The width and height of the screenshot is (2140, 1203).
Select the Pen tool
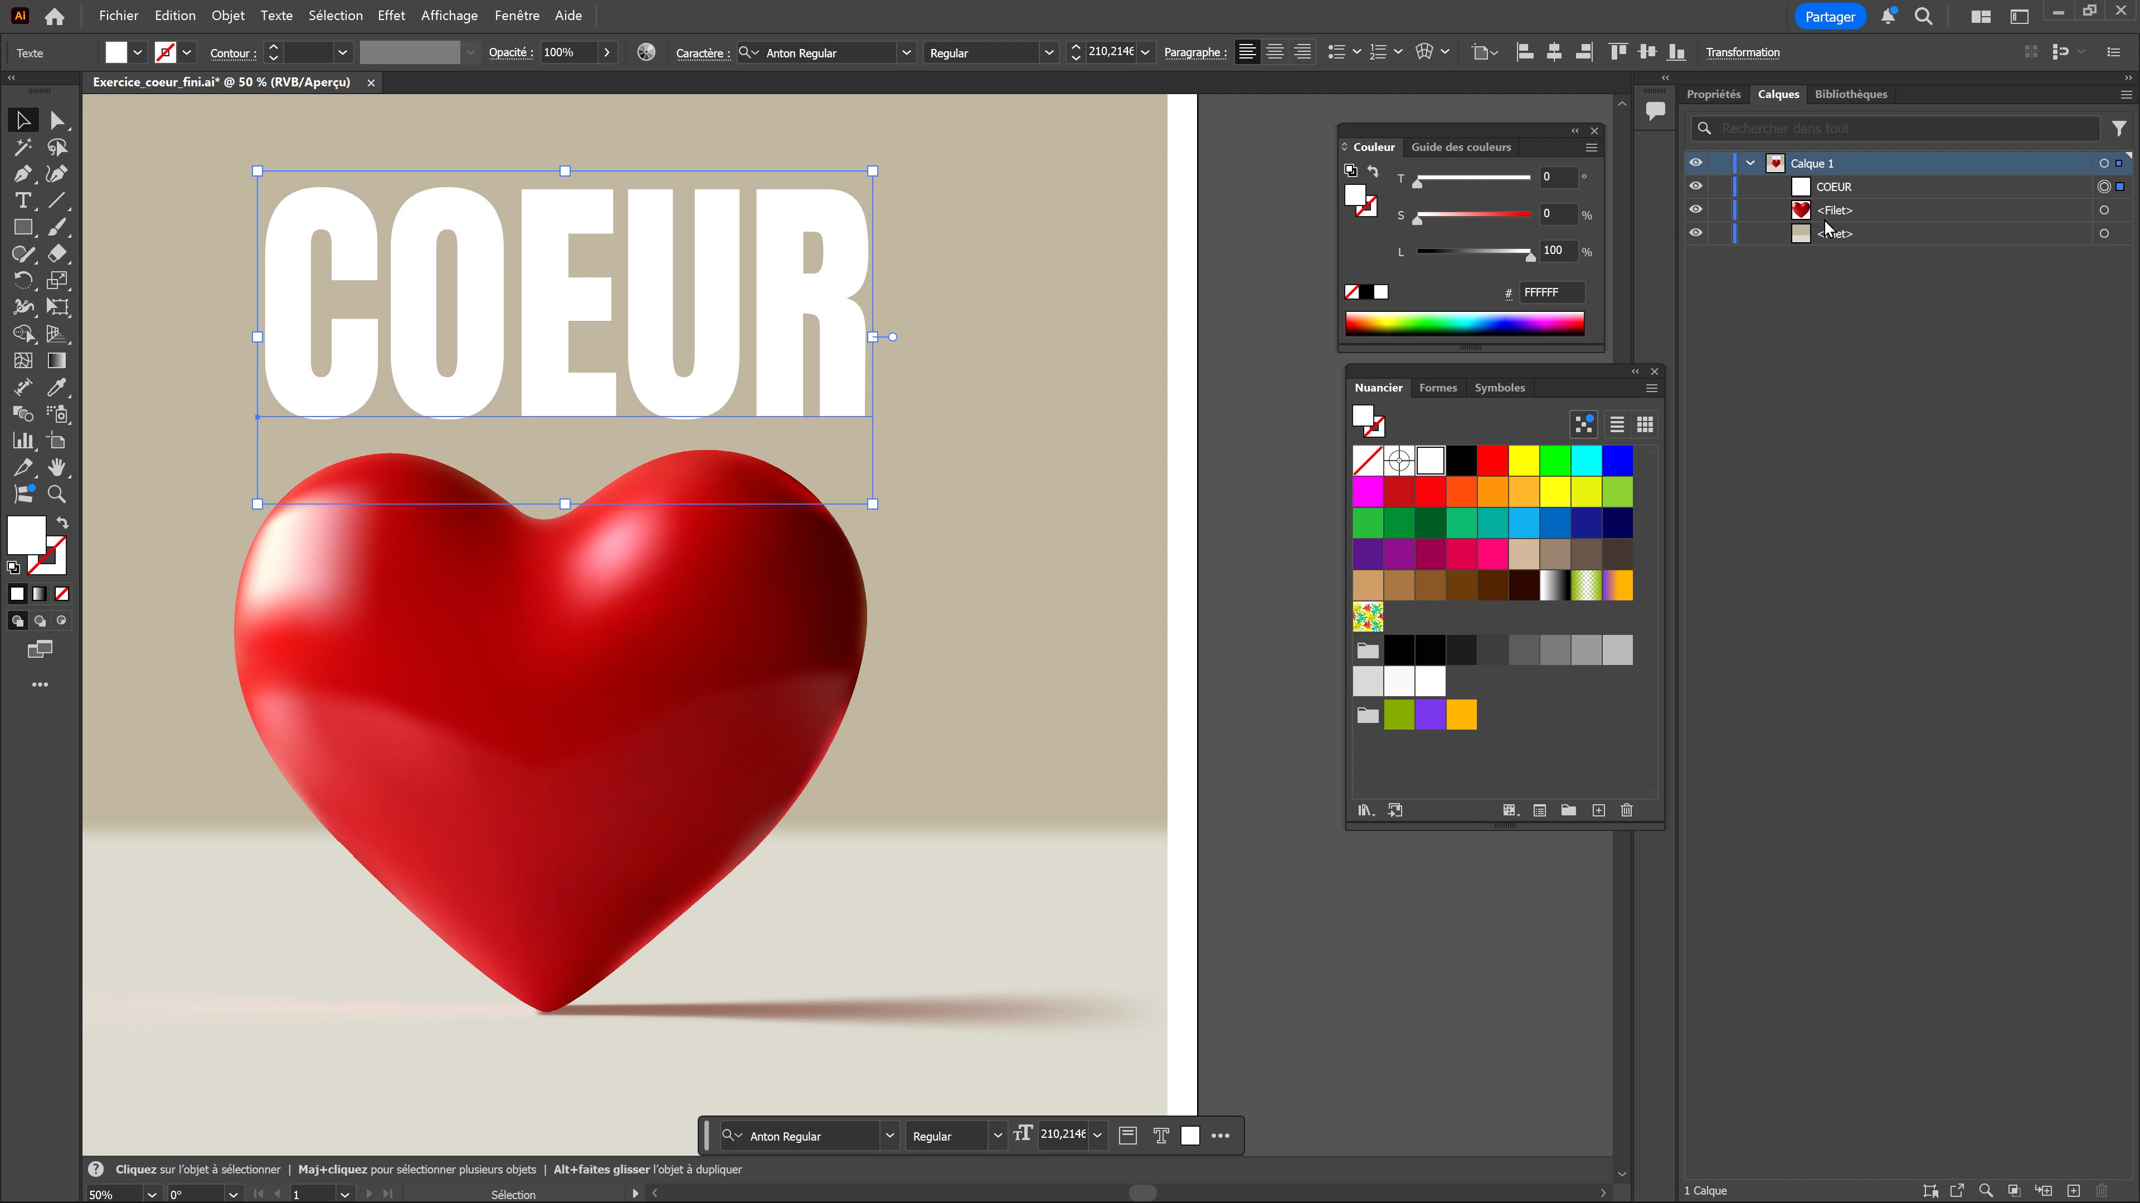coord(22,174)
